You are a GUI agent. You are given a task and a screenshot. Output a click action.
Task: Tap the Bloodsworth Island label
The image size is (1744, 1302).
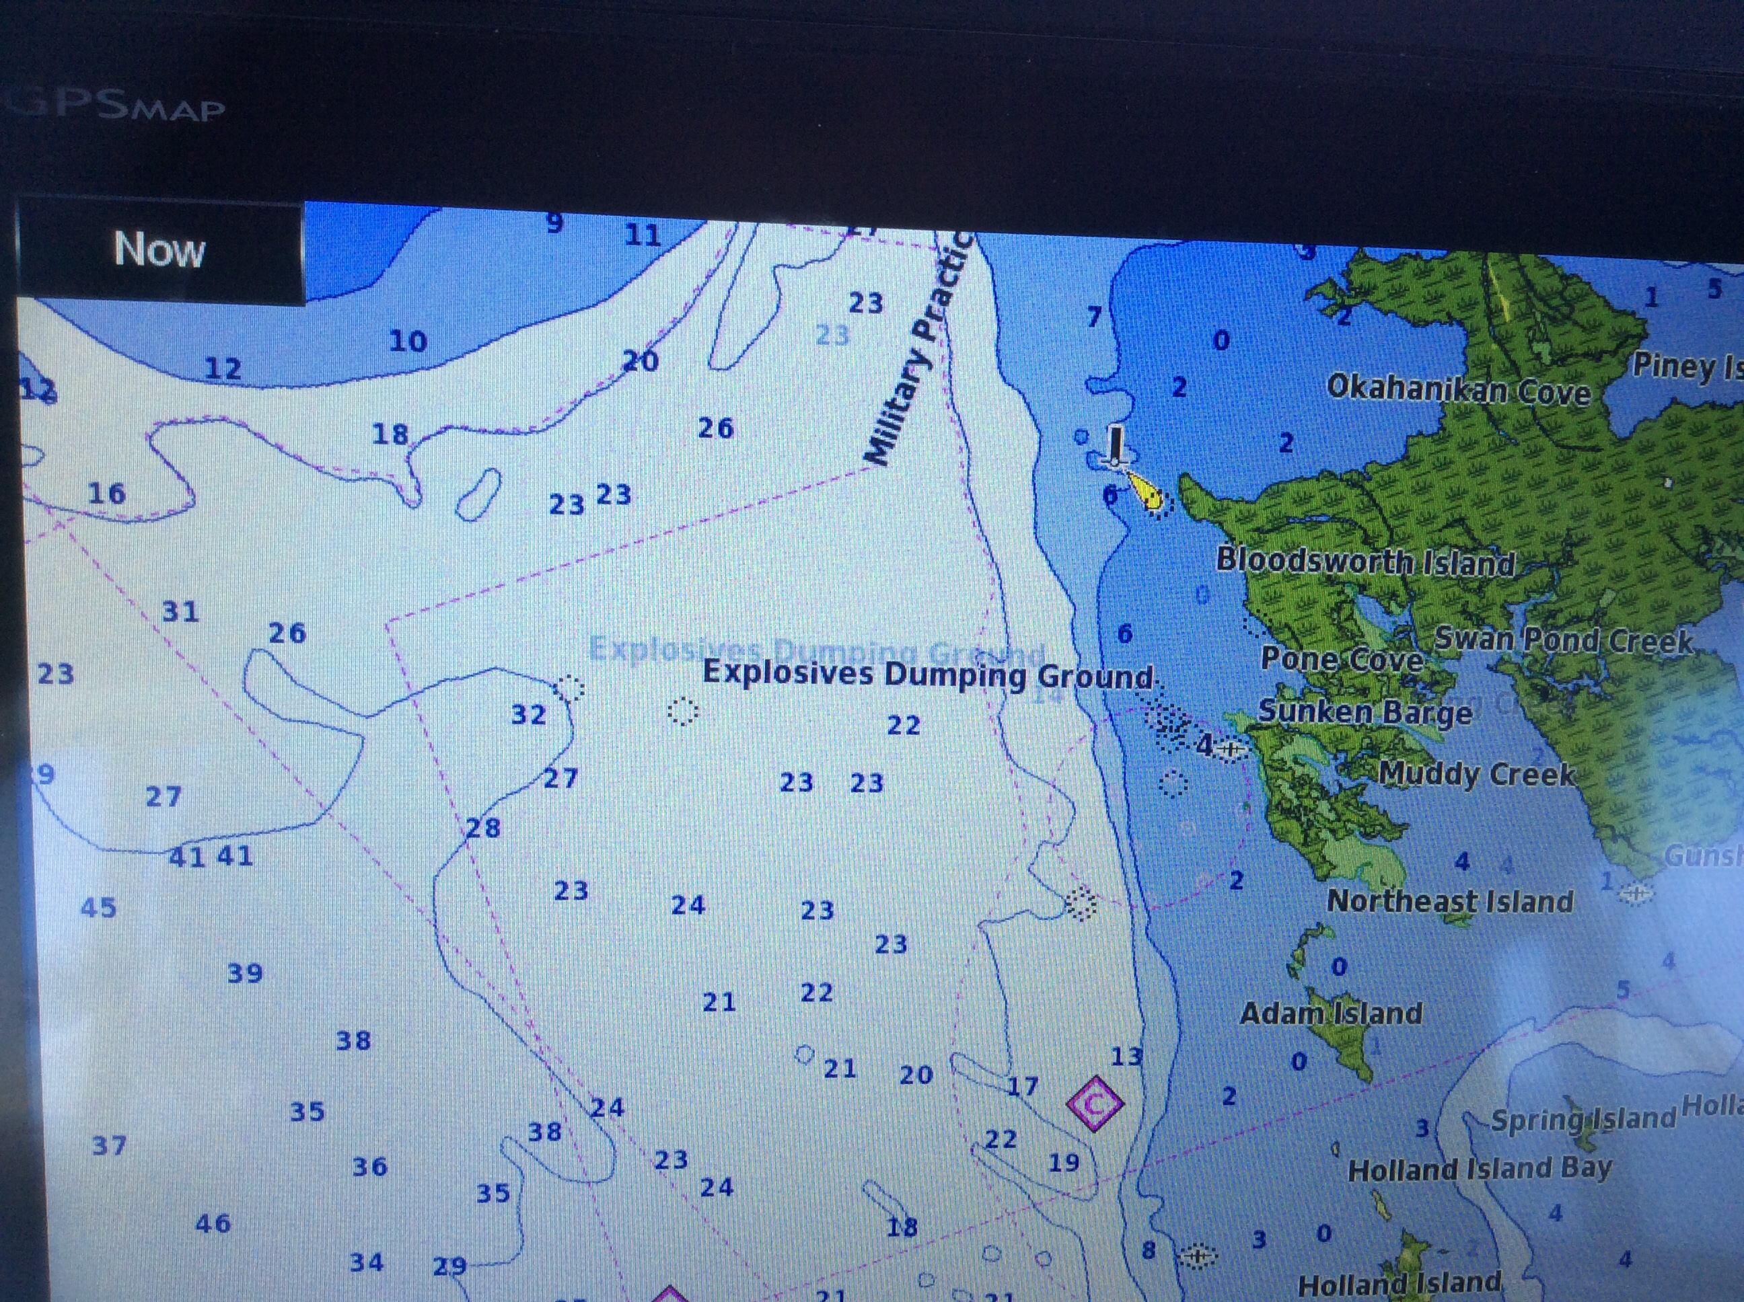click(1366, 562)
